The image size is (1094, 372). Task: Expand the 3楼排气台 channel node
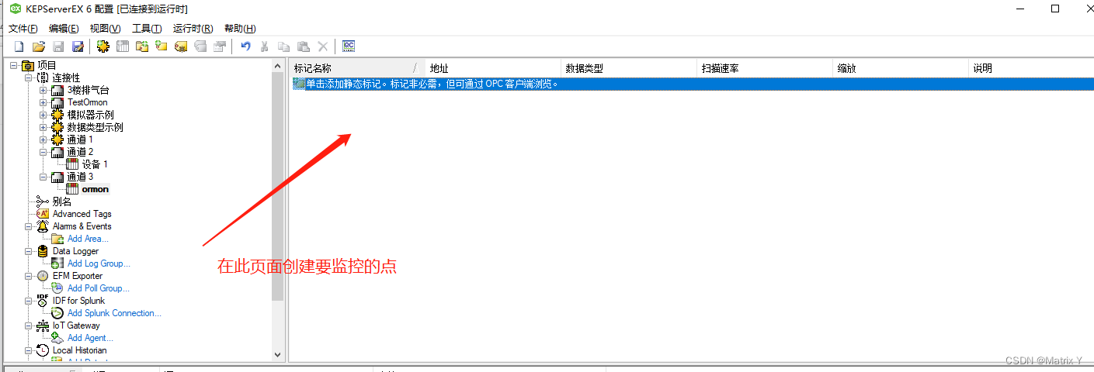(x=43, y=90)
